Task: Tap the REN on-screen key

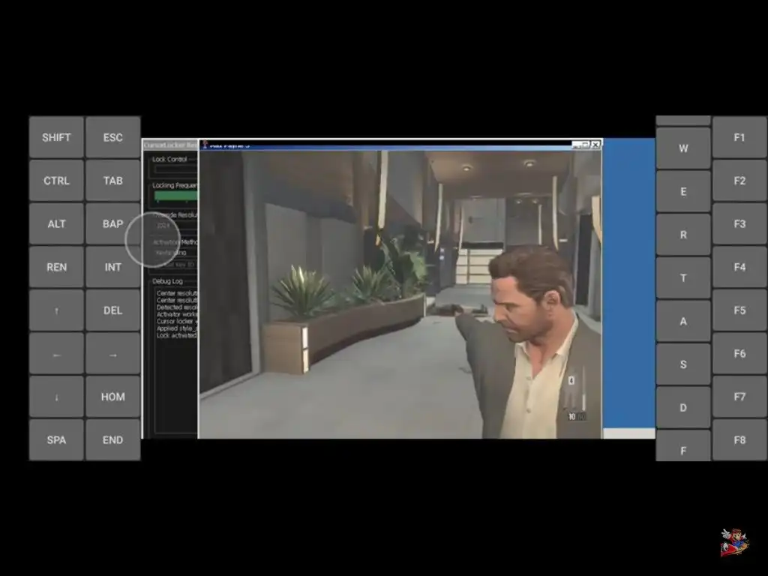Action: pos(56,267)
